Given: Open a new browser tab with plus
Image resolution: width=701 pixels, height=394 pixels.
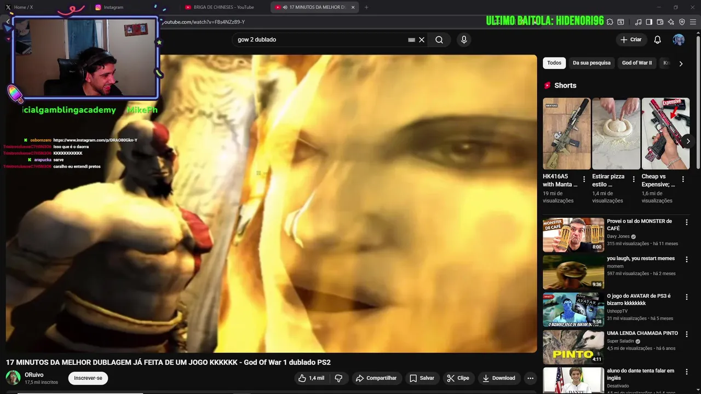Looking at the screenshot, I should coord(366,7).
